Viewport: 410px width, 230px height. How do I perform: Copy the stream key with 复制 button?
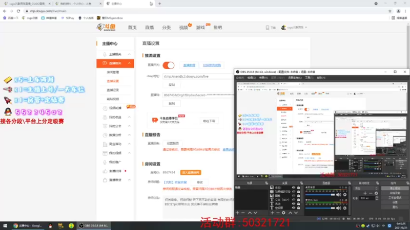click(x=172, y=104)
